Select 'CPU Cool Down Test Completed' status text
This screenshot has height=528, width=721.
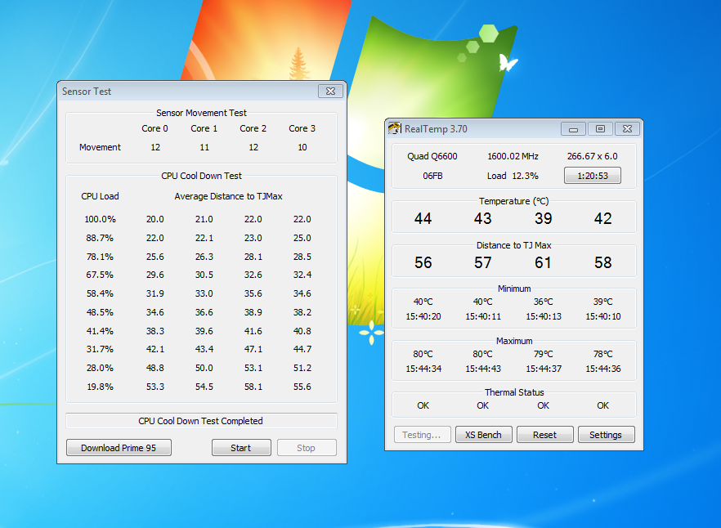click(x=200, y=421)
